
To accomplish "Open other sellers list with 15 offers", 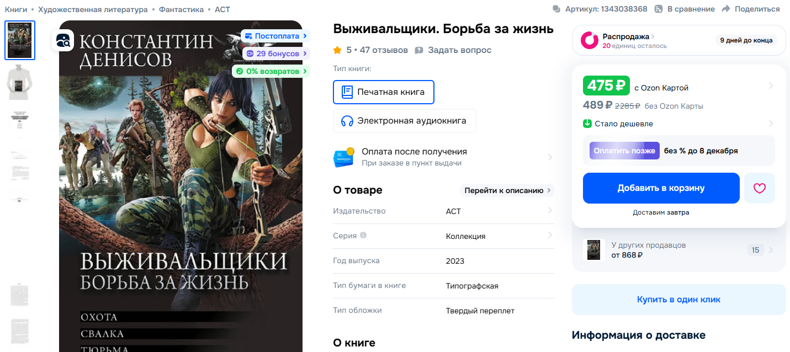I will 679,250.
